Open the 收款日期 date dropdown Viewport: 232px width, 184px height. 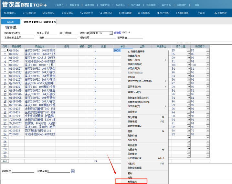111,33
